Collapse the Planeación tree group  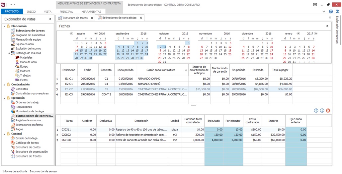pyautogui.click(x=5, y=26)
